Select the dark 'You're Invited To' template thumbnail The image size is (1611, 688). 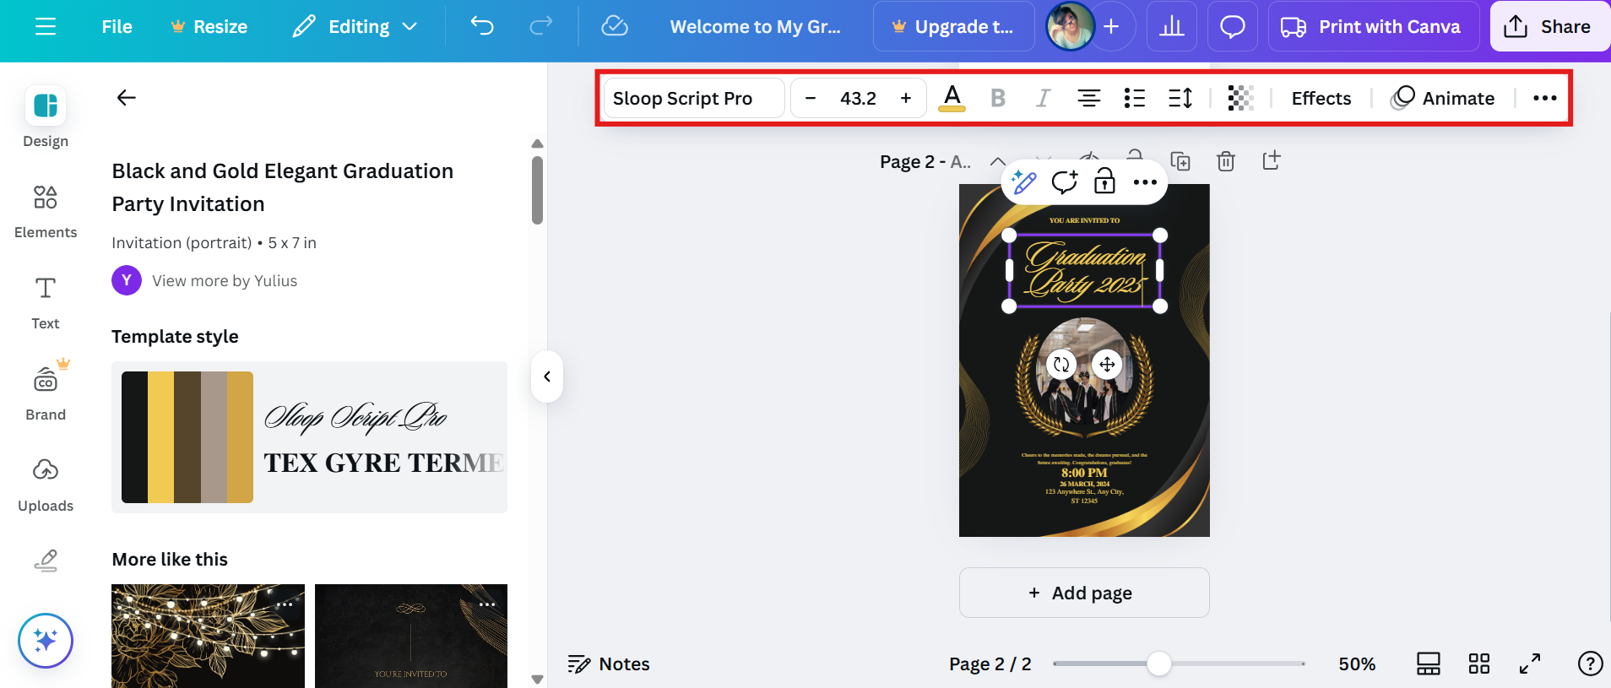(x=411, y=636)
